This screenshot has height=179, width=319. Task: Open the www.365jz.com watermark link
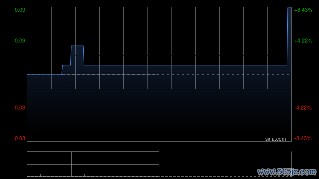click(287, 172)
